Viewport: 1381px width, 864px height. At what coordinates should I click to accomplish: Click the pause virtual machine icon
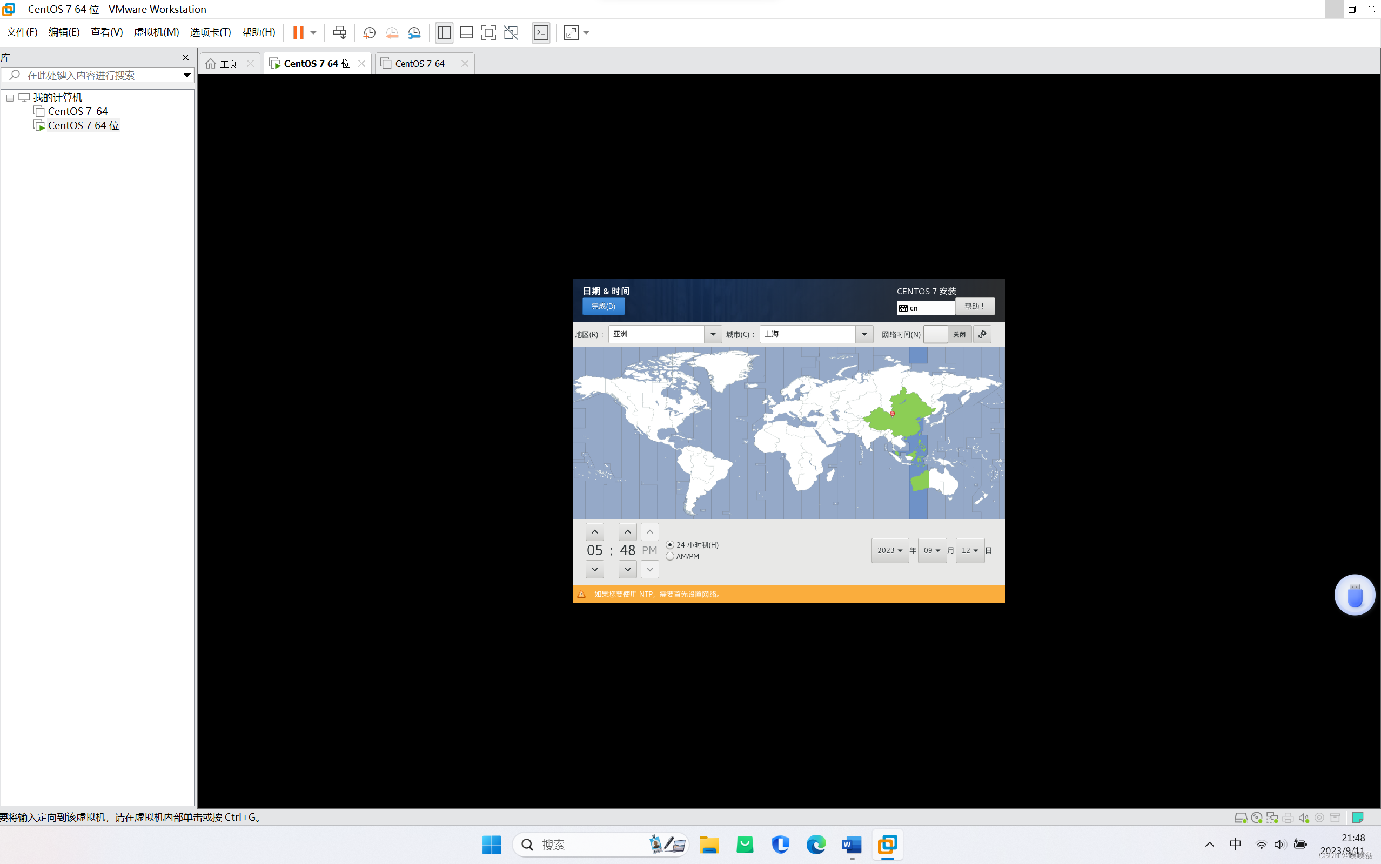pyautogui.click(x=298, y=32)
